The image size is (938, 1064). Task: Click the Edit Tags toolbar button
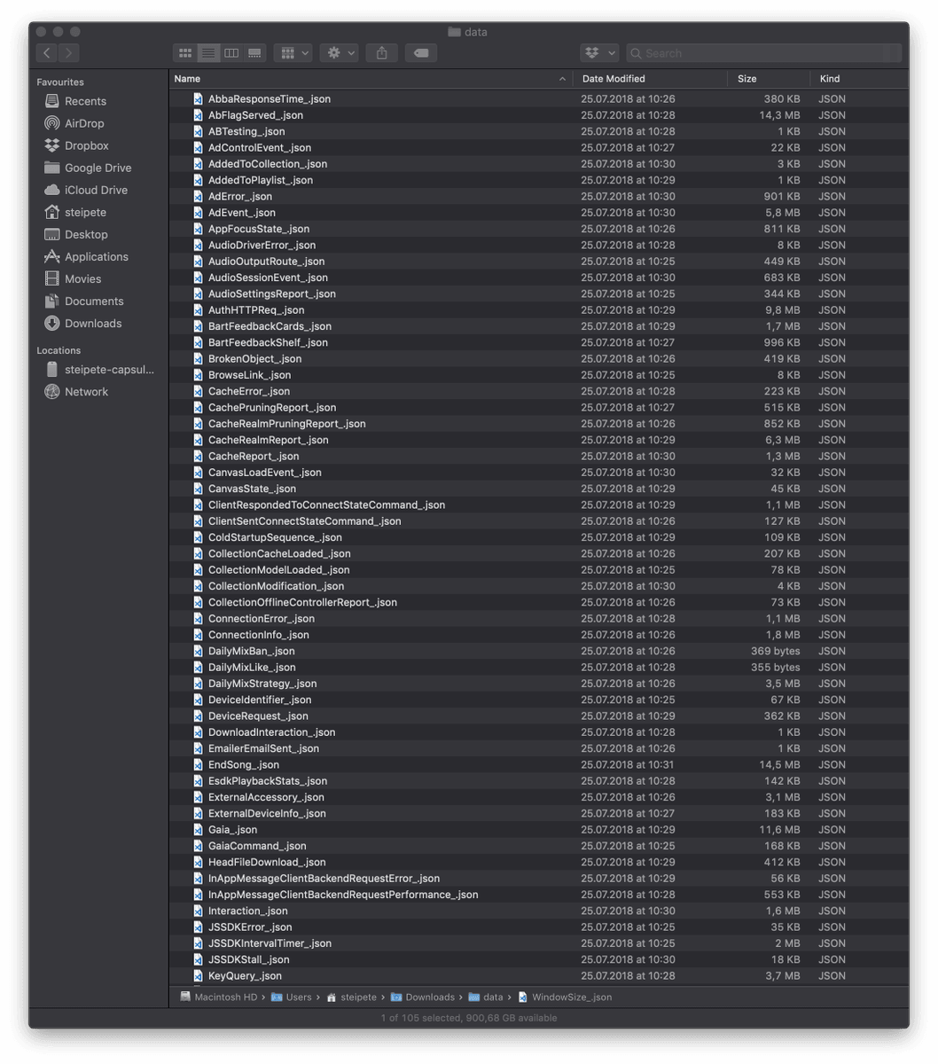tap(421, 53)
